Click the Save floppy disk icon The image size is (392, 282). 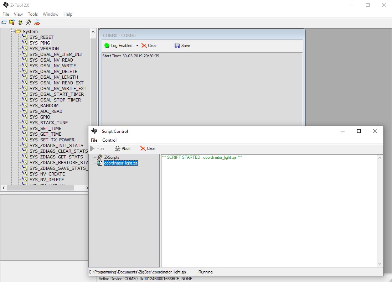pos(177,46)
